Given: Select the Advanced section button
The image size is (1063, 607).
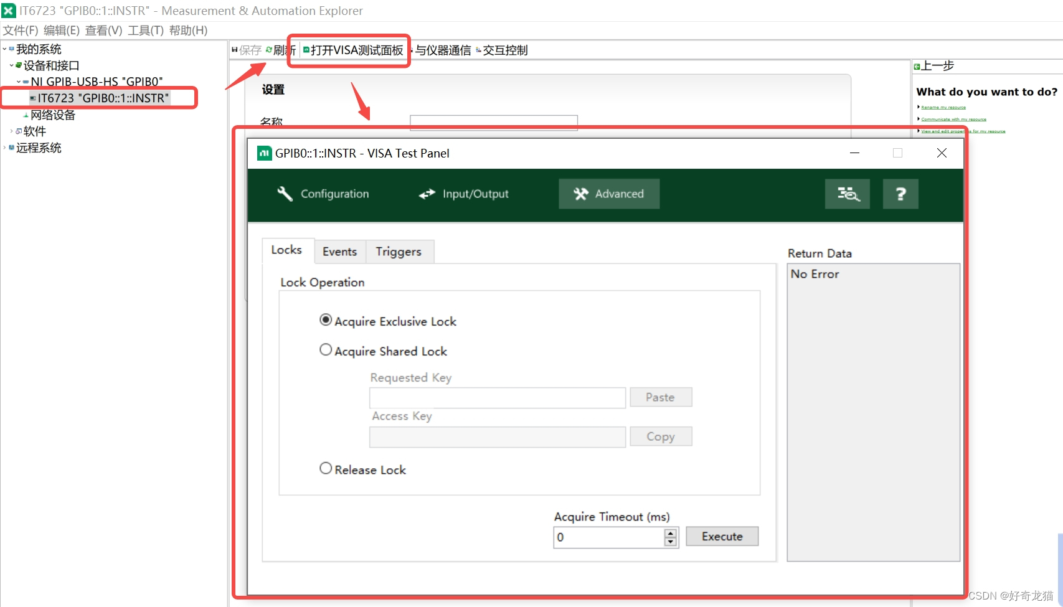Looking at the screenshot, I should coord(608,194).
